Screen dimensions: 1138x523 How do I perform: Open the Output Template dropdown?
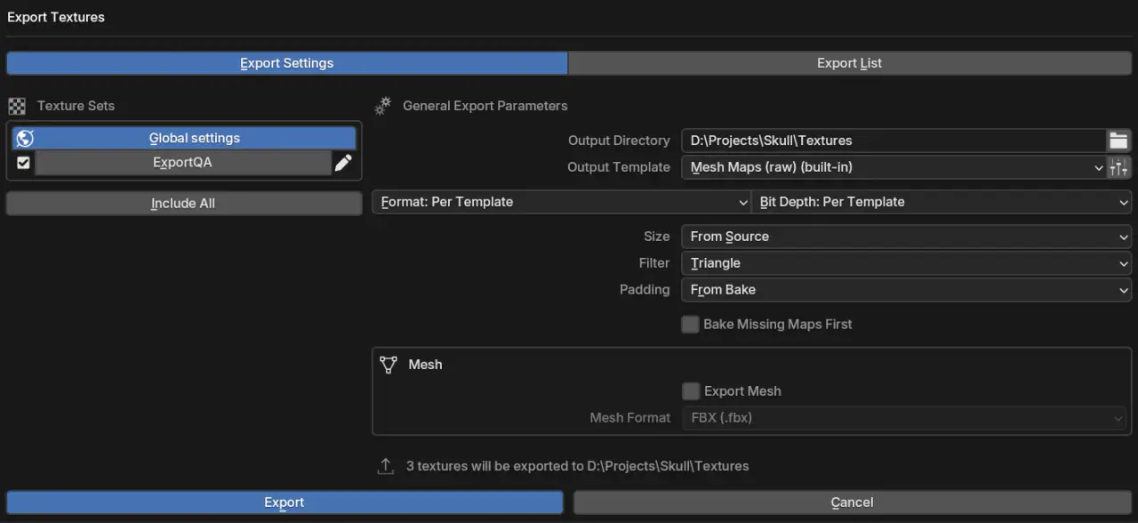[894, 167]
